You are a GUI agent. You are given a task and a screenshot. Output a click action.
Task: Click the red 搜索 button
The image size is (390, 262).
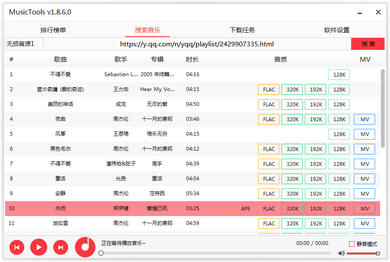pyautogui.click(x=368, y=44)
